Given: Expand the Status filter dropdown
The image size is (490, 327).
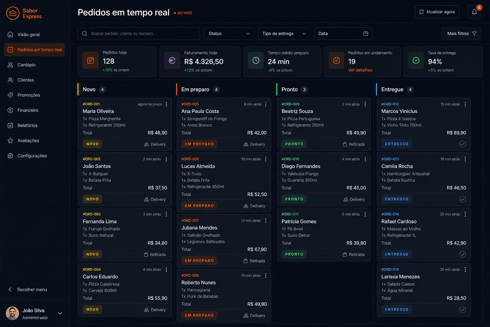Looking at the screenshot, I should (x=229, y=34).
